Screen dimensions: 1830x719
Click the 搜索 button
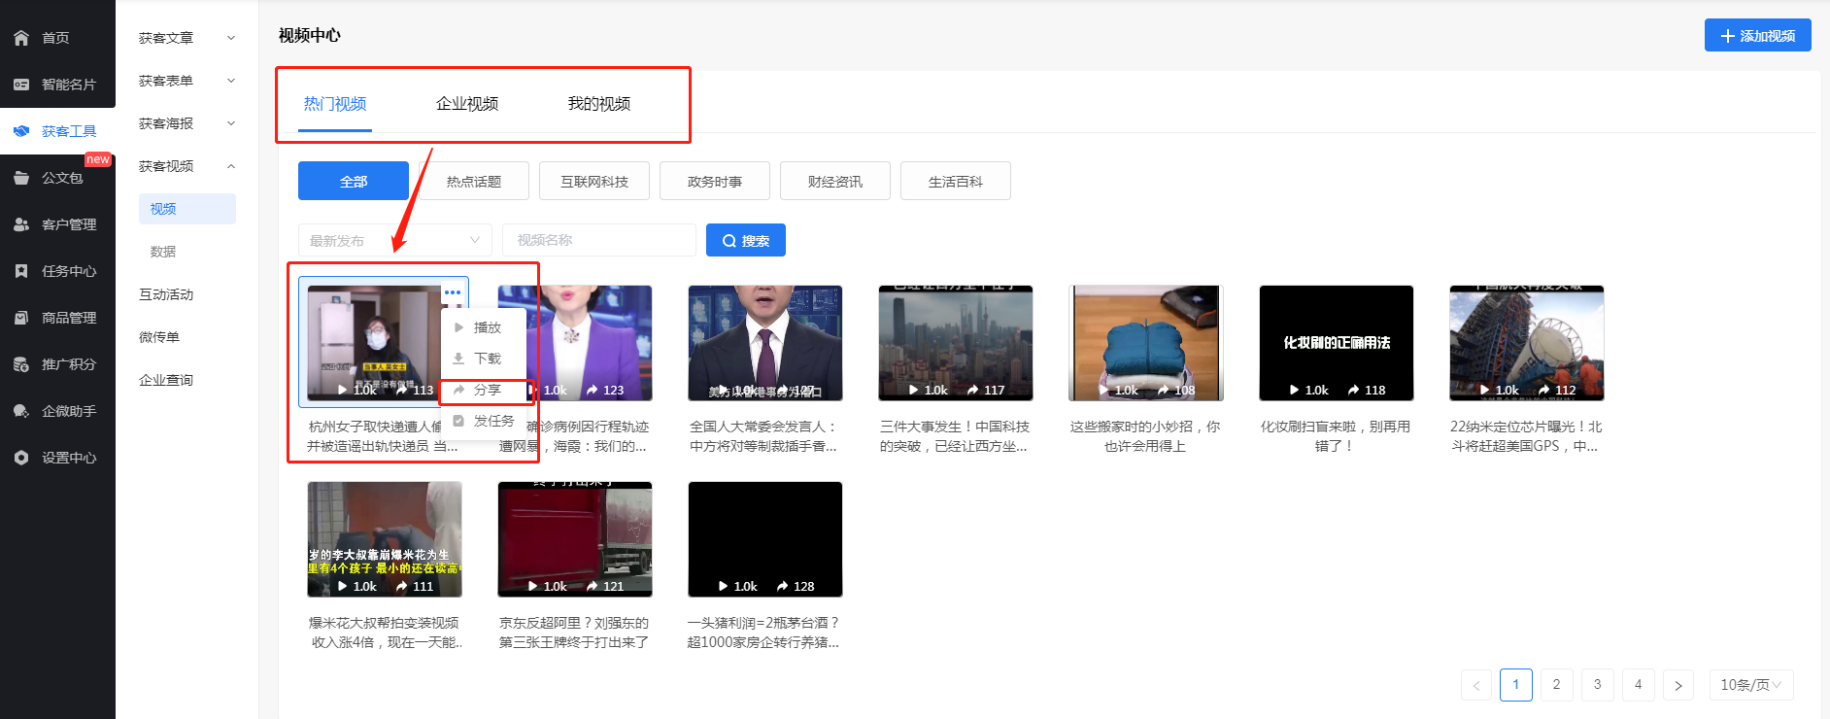tap(746, 240)
